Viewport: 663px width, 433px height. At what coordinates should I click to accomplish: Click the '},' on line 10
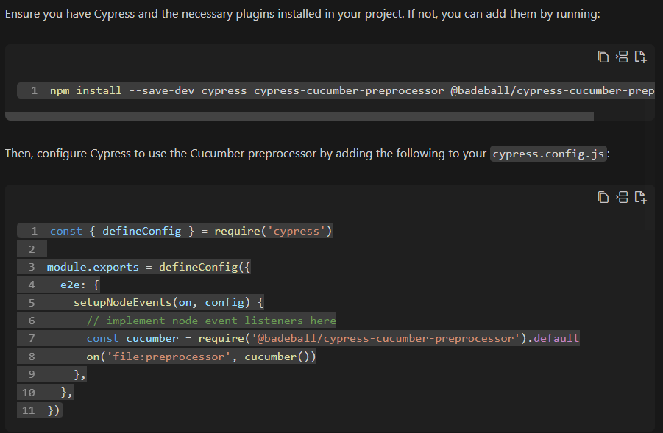(67, 393)
